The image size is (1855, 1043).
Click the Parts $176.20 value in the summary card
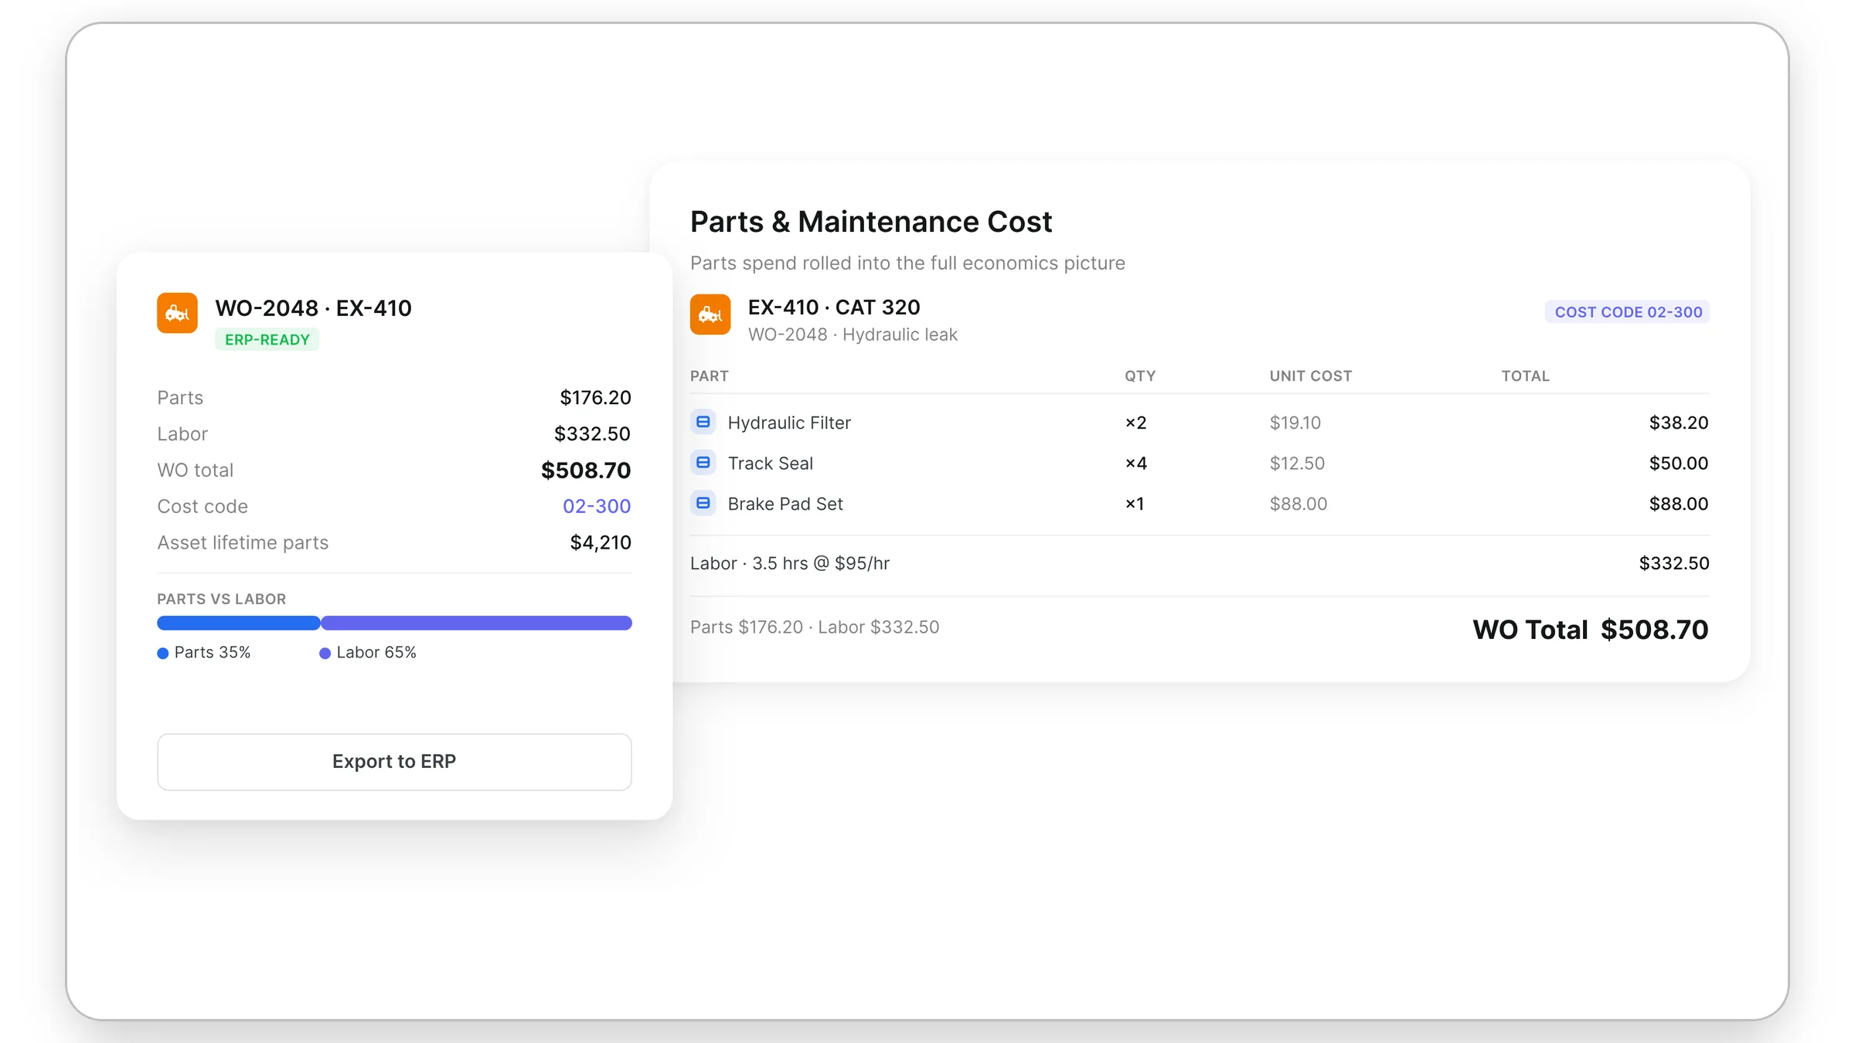pos(595,397)
